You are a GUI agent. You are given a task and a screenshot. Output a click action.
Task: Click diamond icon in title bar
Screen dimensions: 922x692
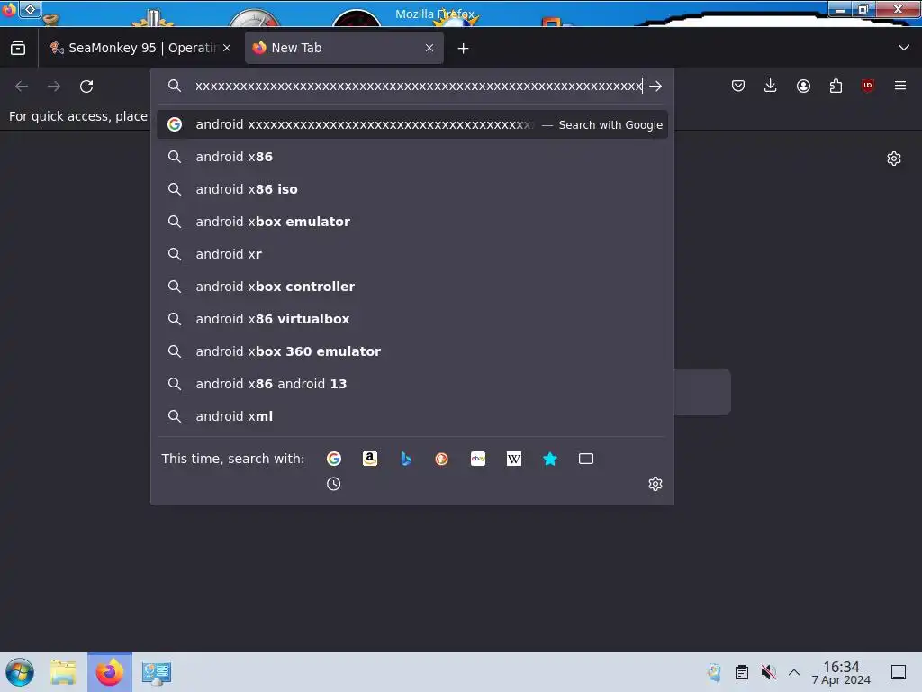(30, 9)
